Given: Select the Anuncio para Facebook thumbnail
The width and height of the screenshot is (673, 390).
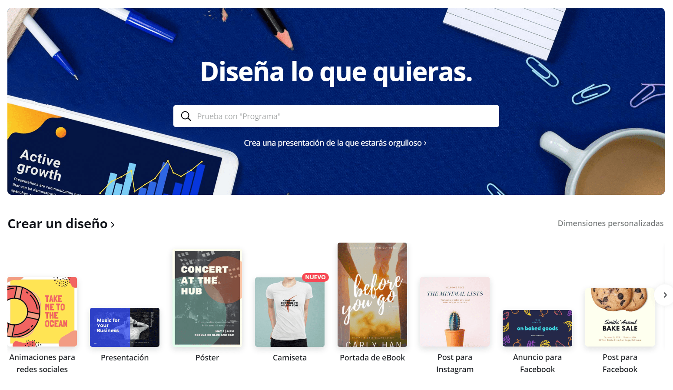Looking at the screenshot, I should click(537, 328).
